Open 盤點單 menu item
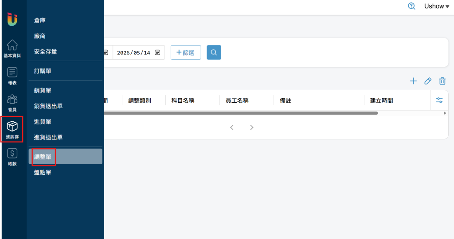The width and height of the screenshot is (454, 239). point(66,173)
